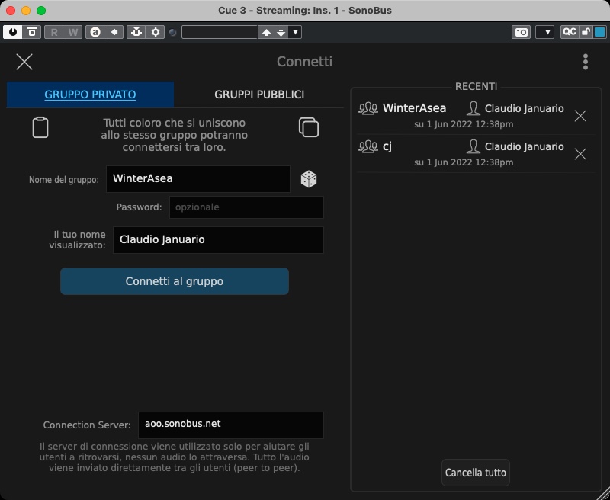Close the Connetti panel with the X

(x=24, y=62)
